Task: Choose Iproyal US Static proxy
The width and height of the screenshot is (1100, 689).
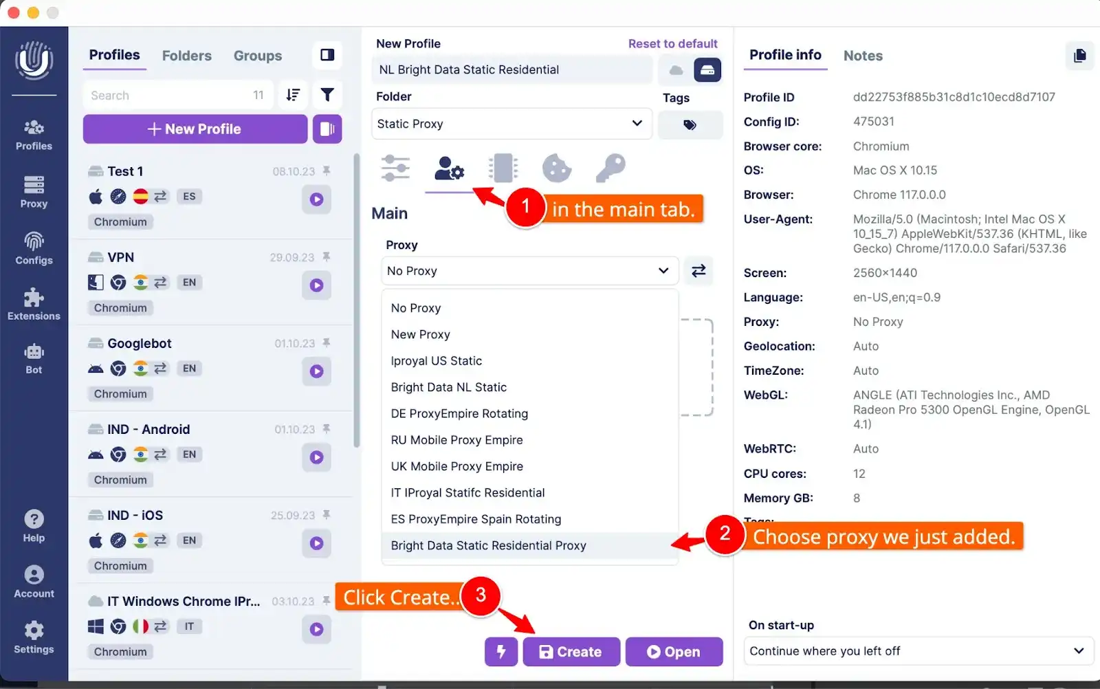Action: pos(529,361)
